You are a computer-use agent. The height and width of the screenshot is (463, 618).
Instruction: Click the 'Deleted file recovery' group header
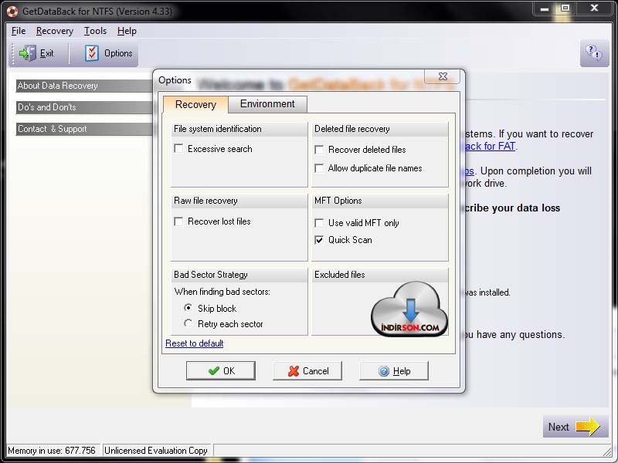tap(380, 129)
